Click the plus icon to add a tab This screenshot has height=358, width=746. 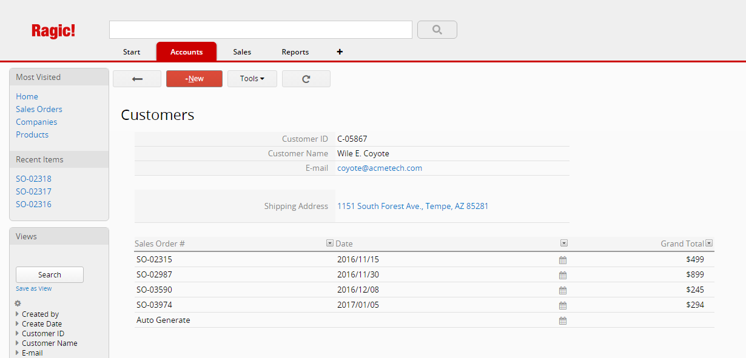tap(340, 51)
